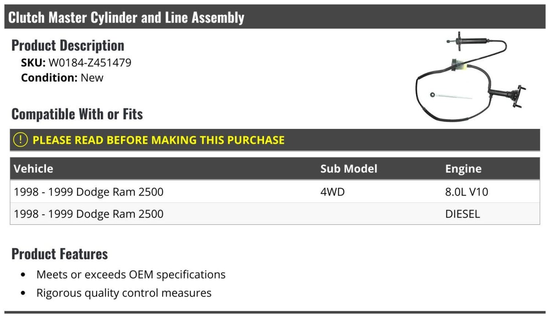Click the SKU number W0184-Z451479

[90, 62]
